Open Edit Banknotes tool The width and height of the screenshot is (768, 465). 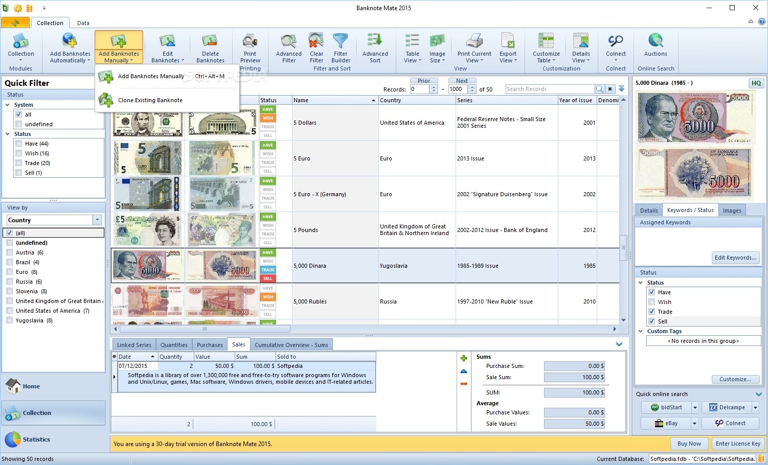168,48
